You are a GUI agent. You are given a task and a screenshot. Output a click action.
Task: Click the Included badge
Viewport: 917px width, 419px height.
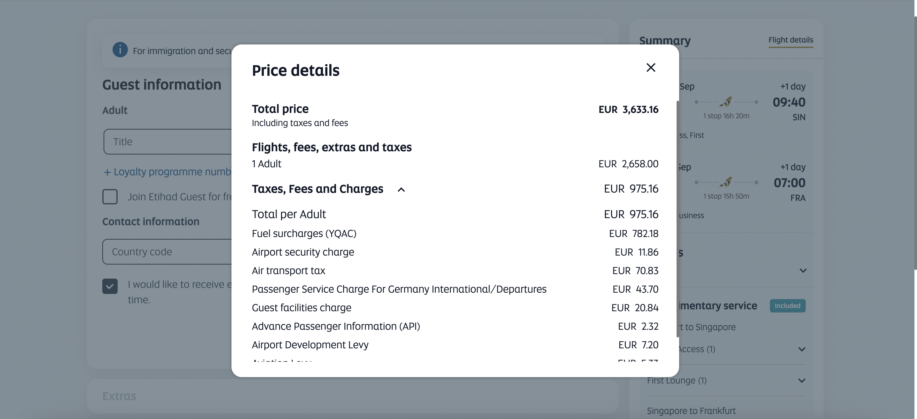[787, 306]
